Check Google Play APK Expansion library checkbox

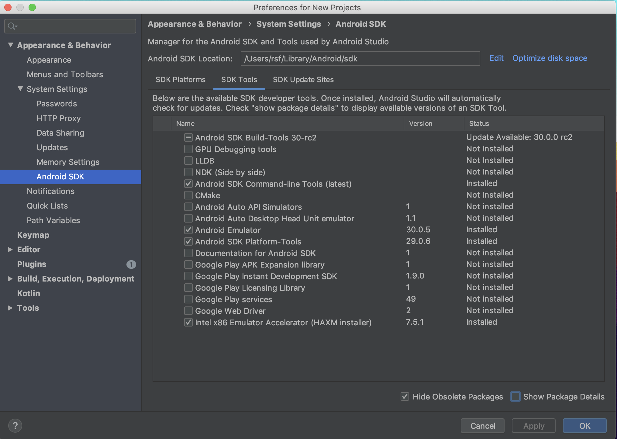tap(188, 264)
